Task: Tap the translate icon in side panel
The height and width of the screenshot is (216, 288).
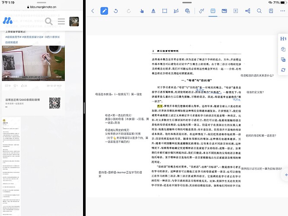Action: tap(283, 60)
